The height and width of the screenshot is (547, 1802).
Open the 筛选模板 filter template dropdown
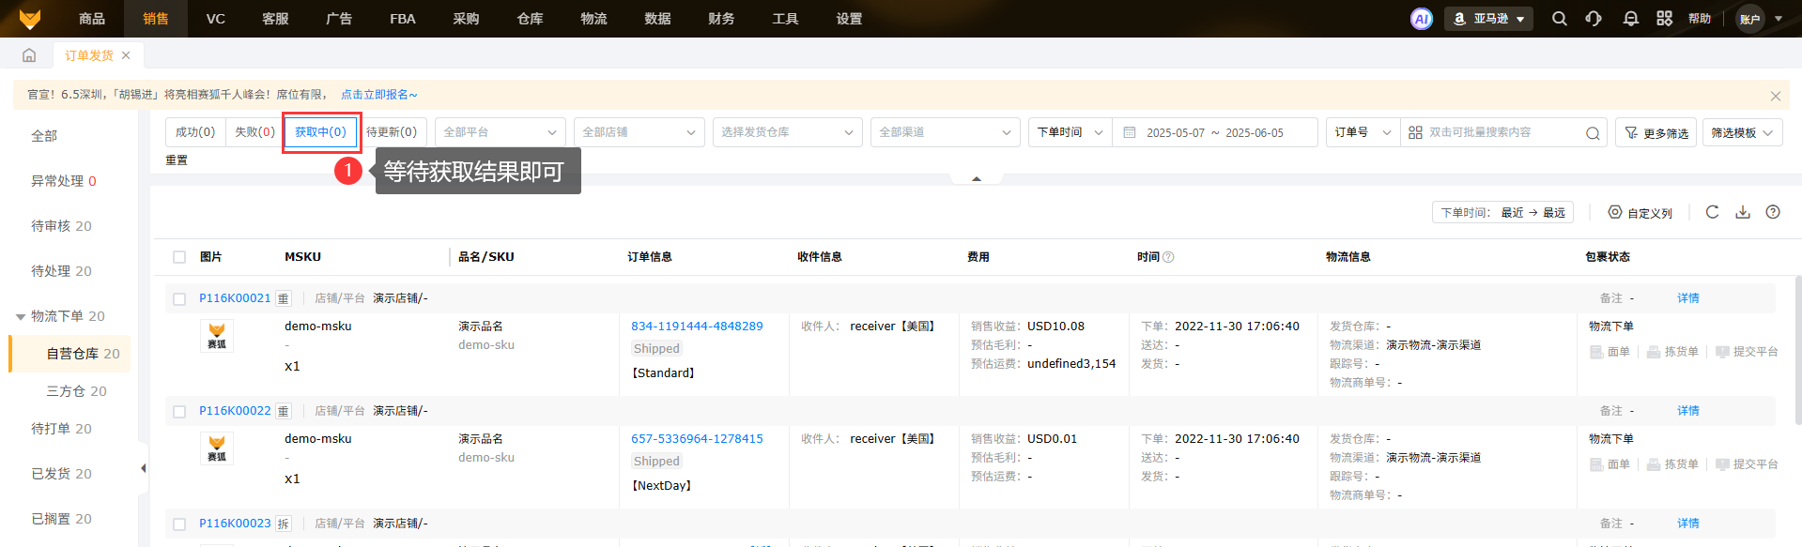click(1741, 132)
